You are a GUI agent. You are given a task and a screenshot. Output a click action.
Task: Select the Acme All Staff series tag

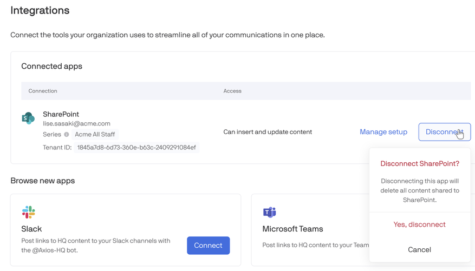tap(95, 134)
